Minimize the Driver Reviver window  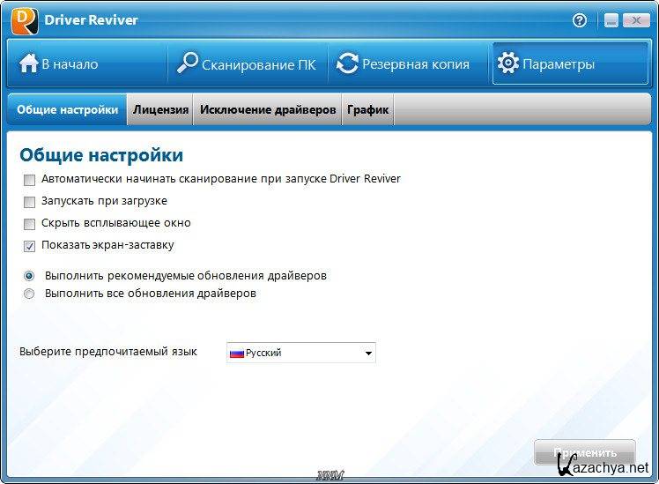(608, 20)
